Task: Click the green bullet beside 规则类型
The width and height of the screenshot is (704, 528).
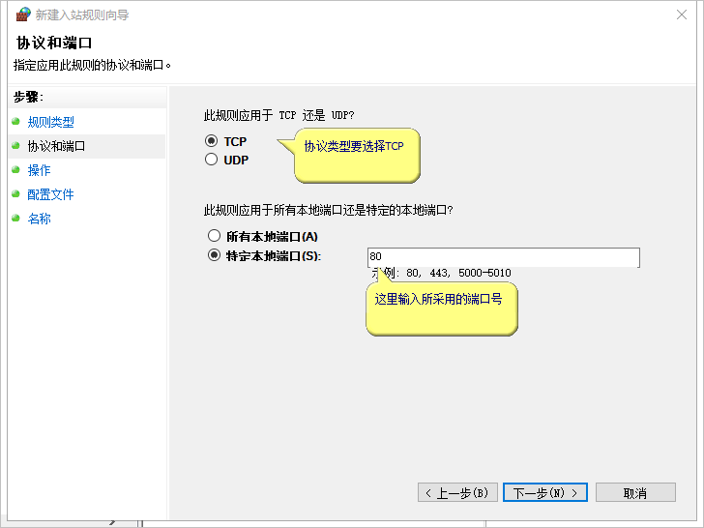Action: pyautogui.click(x=15, y=122)
